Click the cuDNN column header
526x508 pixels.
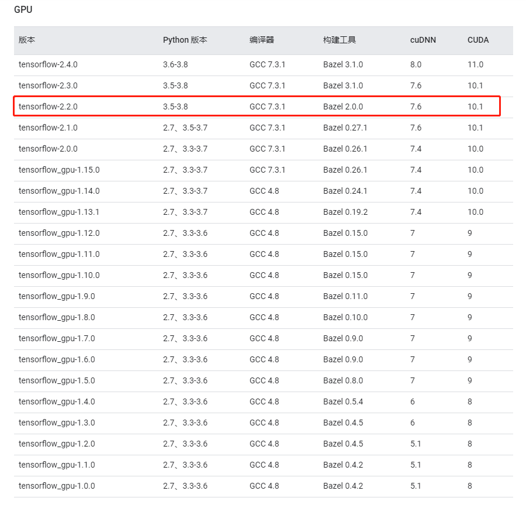(x=423, y=40)
